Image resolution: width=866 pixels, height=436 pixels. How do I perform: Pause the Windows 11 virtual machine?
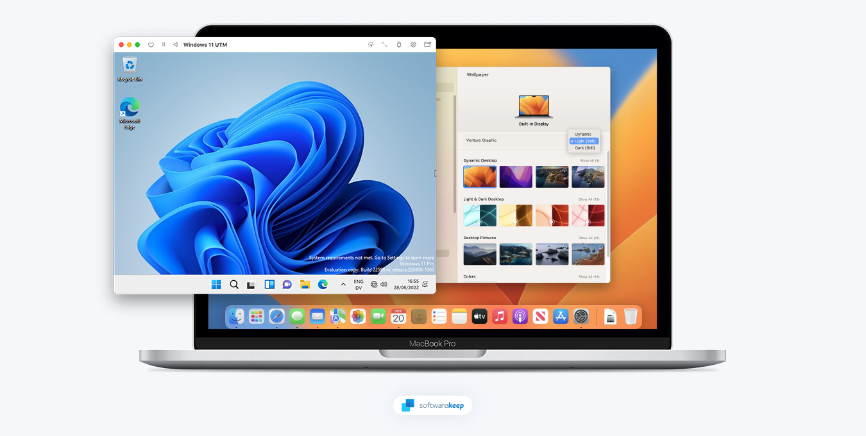[164, 45]
